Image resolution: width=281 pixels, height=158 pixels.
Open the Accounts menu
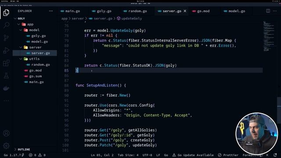6,133
